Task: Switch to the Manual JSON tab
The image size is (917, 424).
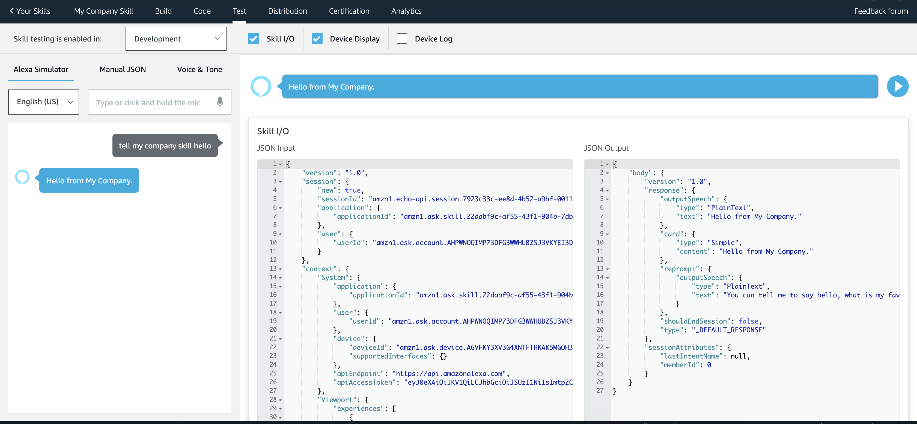Action: 123,69
